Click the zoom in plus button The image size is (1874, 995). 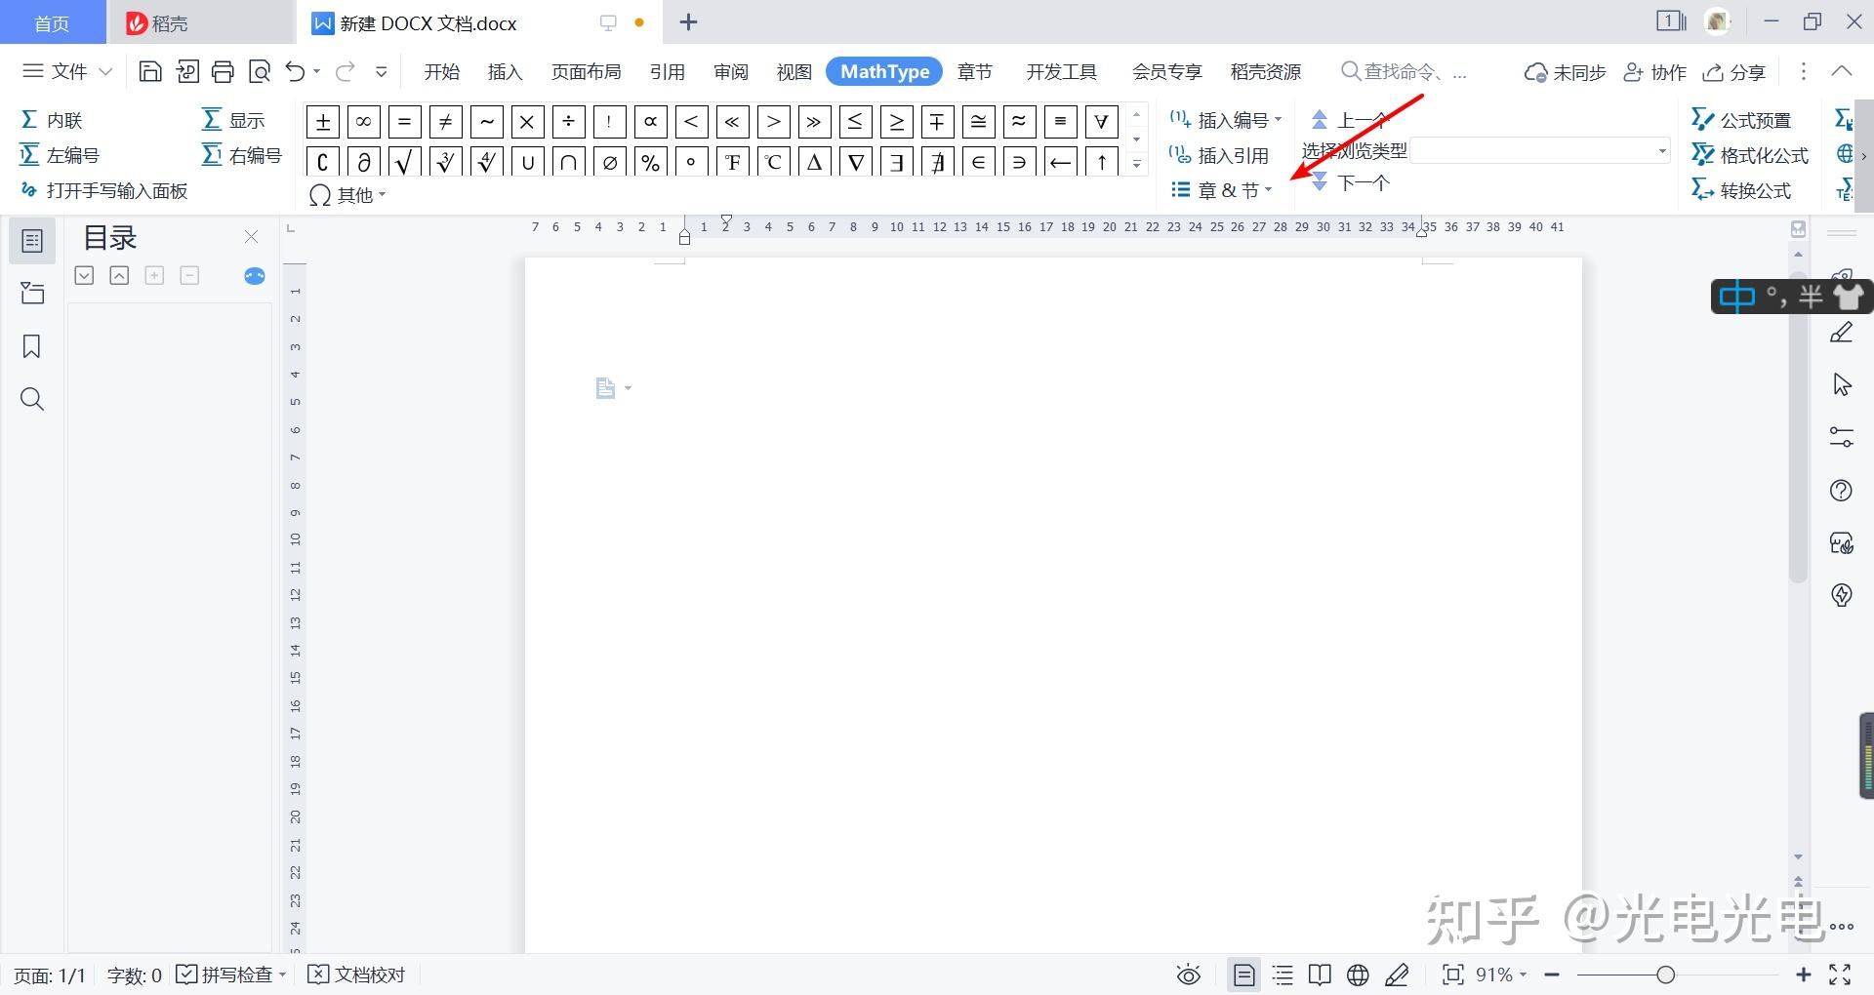pyautogui.click(x=1803, y=975)
